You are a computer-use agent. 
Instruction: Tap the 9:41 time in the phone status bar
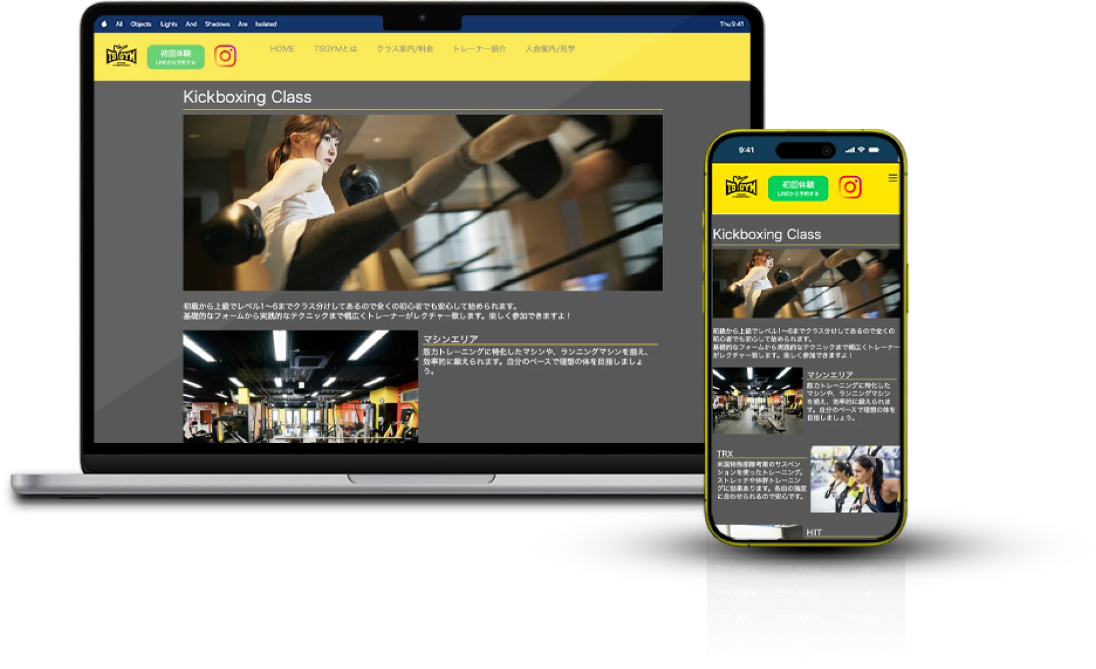[746, 150]
